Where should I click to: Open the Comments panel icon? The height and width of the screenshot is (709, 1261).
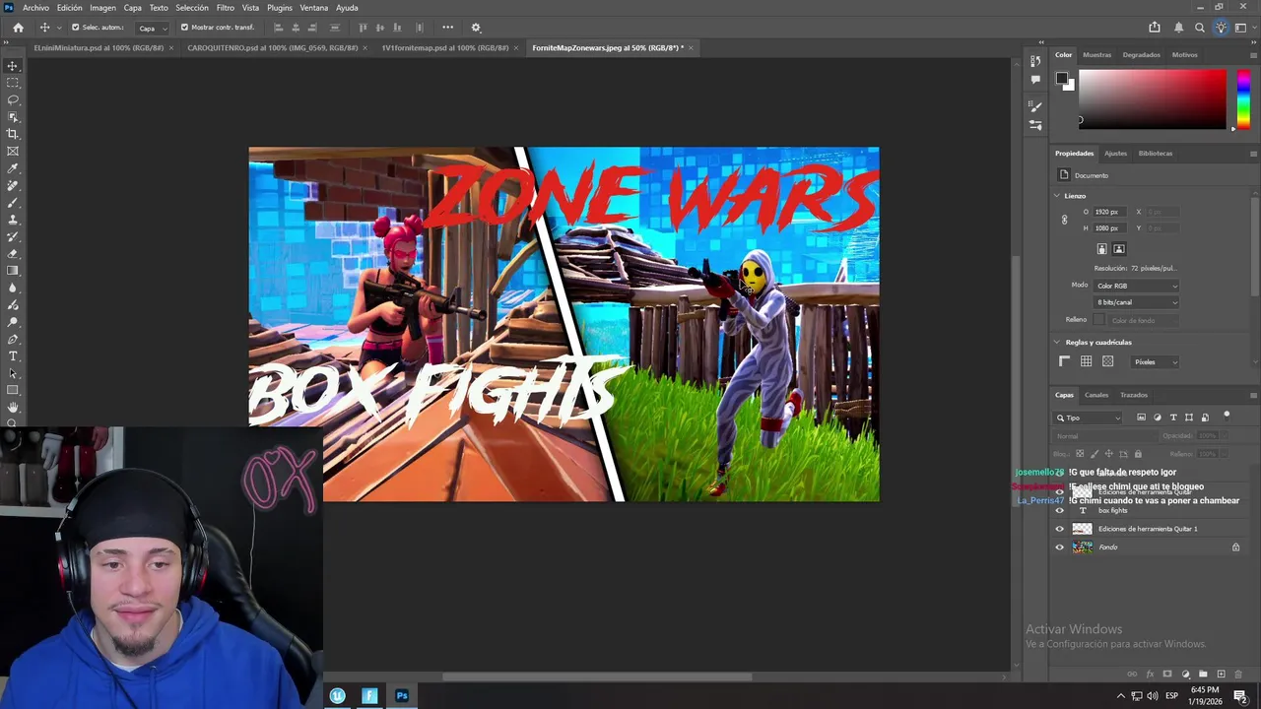tap(1035, 79)
